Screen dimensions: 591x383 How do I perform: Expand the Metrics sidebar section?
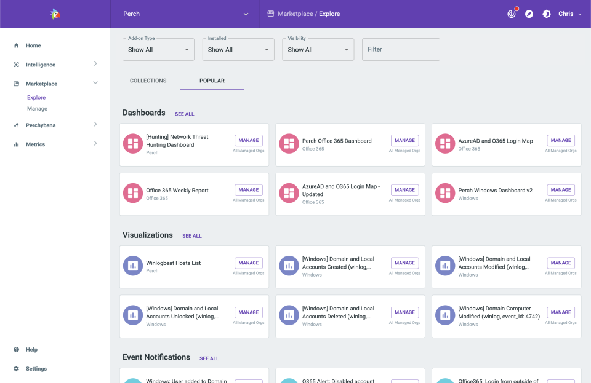pos(95,143)
